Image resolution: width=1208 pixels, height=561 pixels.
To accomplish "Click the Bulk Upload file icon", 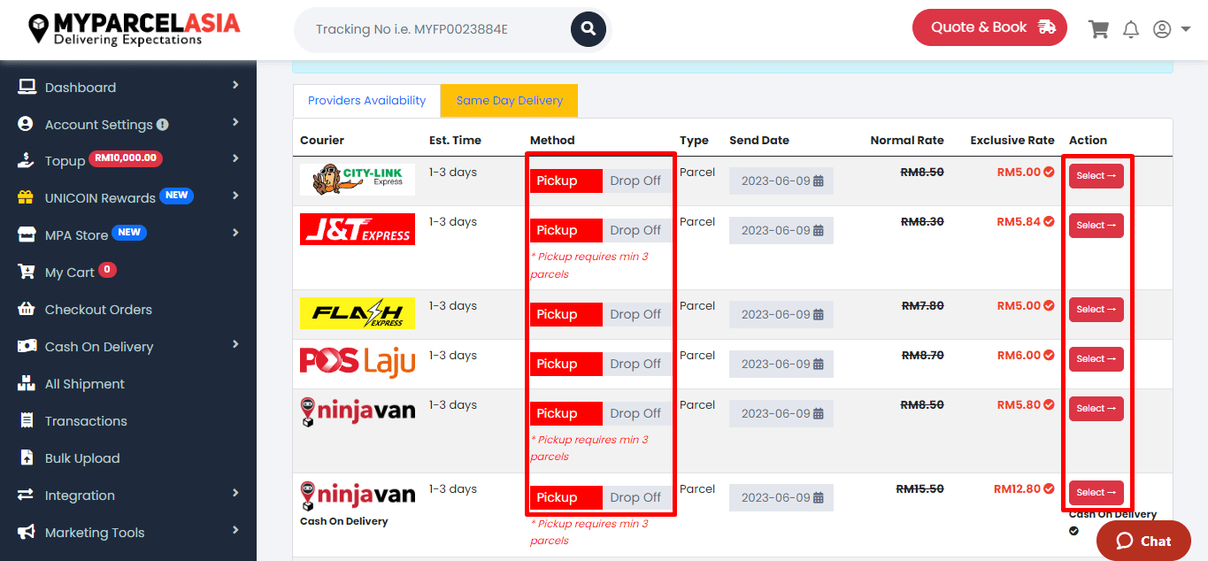I will click(x=27, y=458).
